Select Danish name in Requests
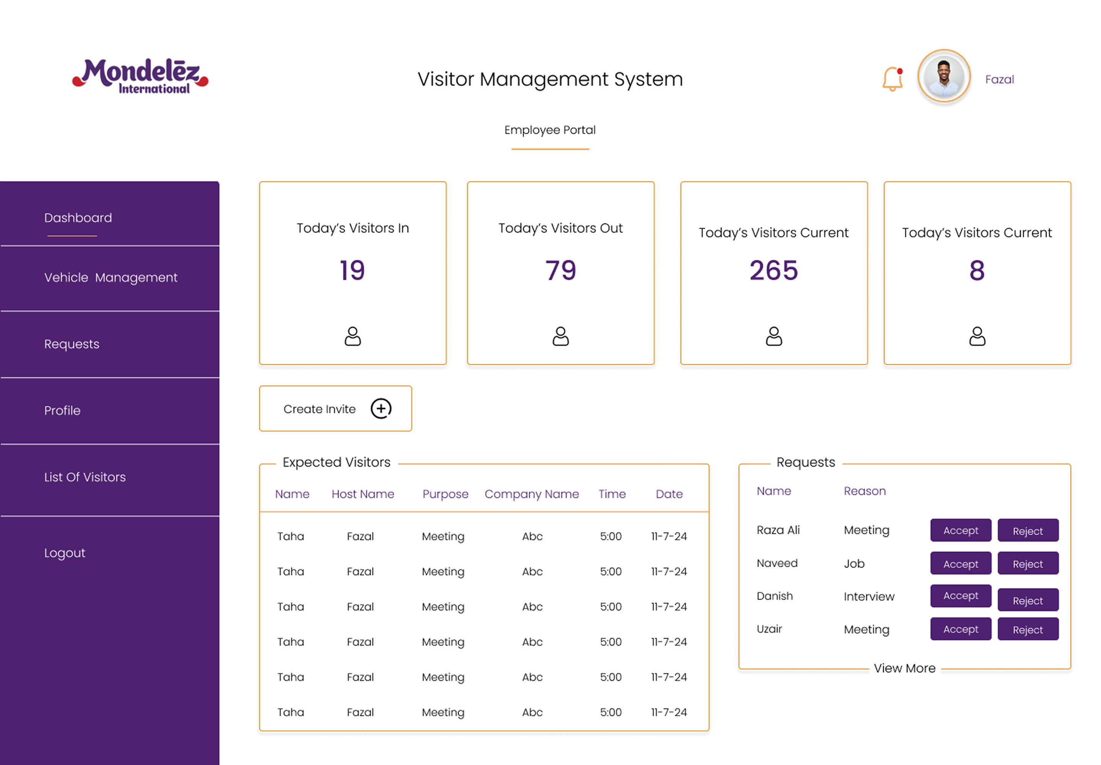Viewport: 1101px width, 765px height. pyautogui.click(x=774, y=596)
